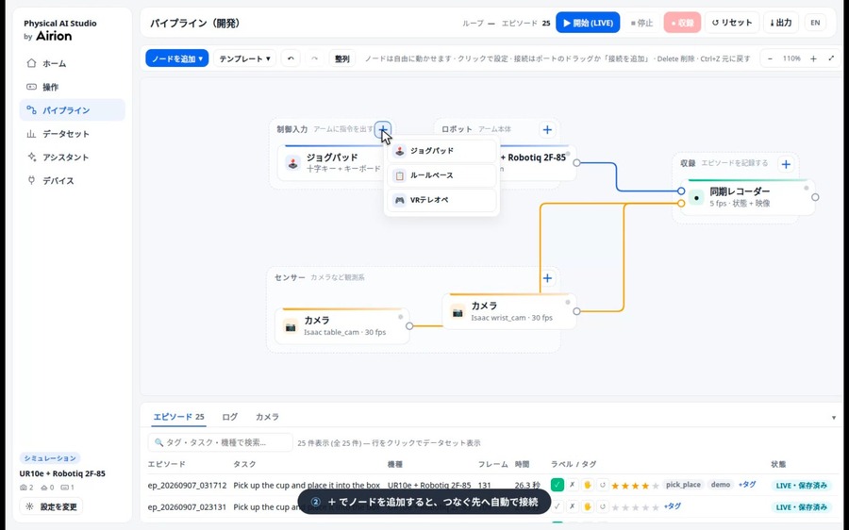Viewport: 849px width, 530px height.
Task: Click the blue input port on 同期レコーダー
Action: (x=681, y=190)
